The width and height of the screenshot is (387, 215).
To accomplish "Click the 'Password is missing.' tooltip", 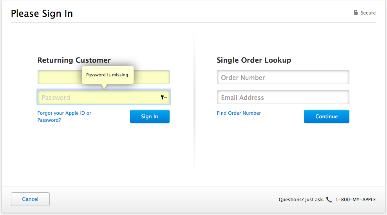I will tap(108, 75).
